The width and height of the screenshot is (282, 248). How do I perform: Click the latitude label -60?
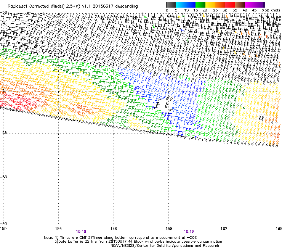click(3, 224)
